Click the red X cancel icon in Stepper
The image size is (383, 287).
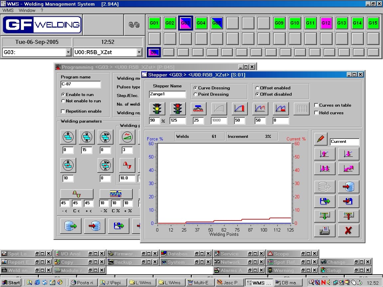(348, 230)
